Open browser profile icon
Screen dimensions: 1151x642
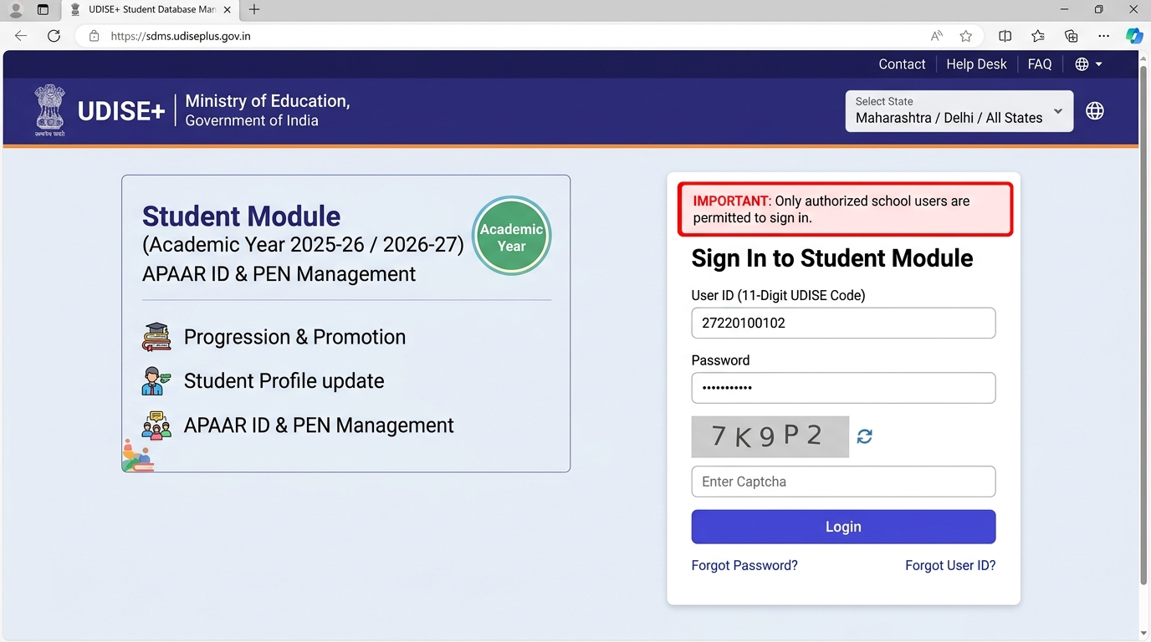coord(15,10)
